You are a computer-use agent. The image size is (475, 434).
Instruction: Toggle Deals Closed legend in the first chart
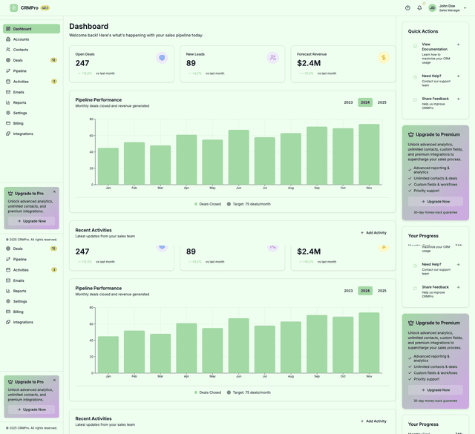click(208, 203)
